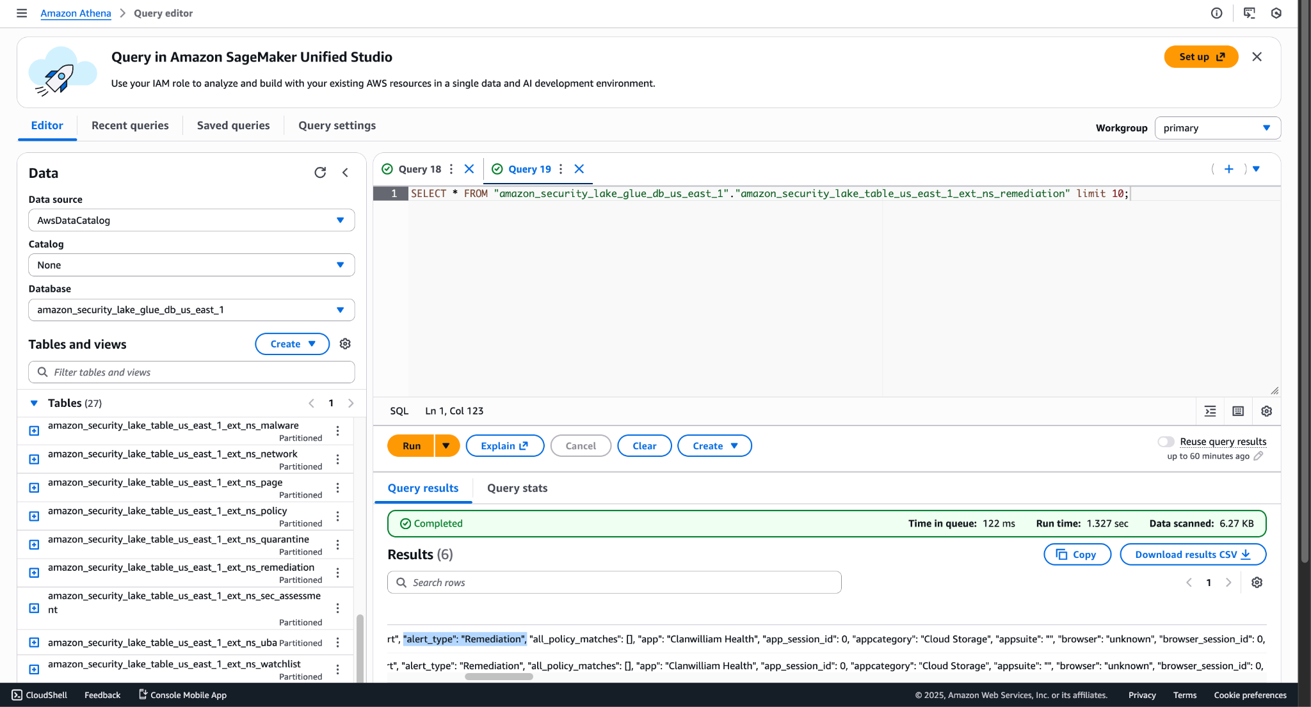Run the query
This screenshot has height=707, width=1311.
click(412, 446)
